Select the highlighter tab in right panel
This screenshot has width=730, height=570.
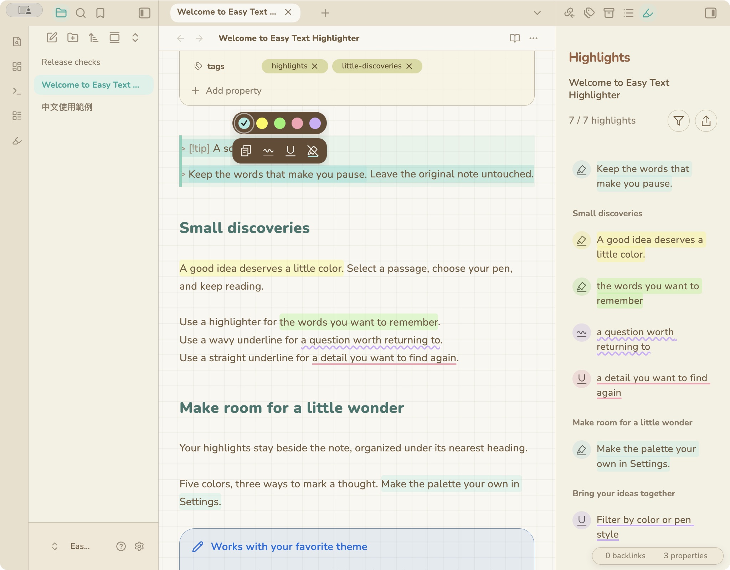pyautogui.click(x=648, y=13)
